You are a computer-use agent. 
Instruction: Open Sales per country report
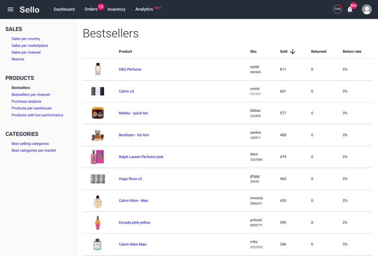[x=26, y=39]
